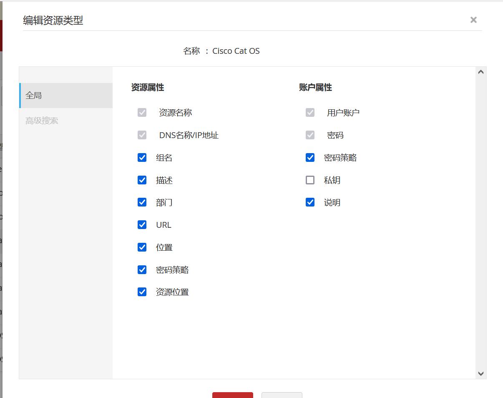This screenshot has height=398, width=503.
Task: Uncheck the URL checkbox
Action: [142, 225]
